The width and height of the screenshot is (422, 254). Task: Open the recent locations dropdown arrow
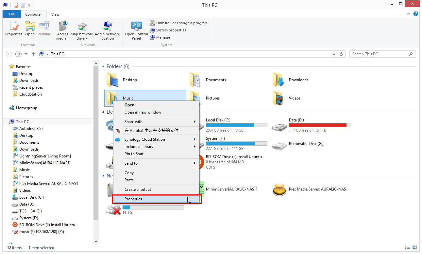[26, 54]
